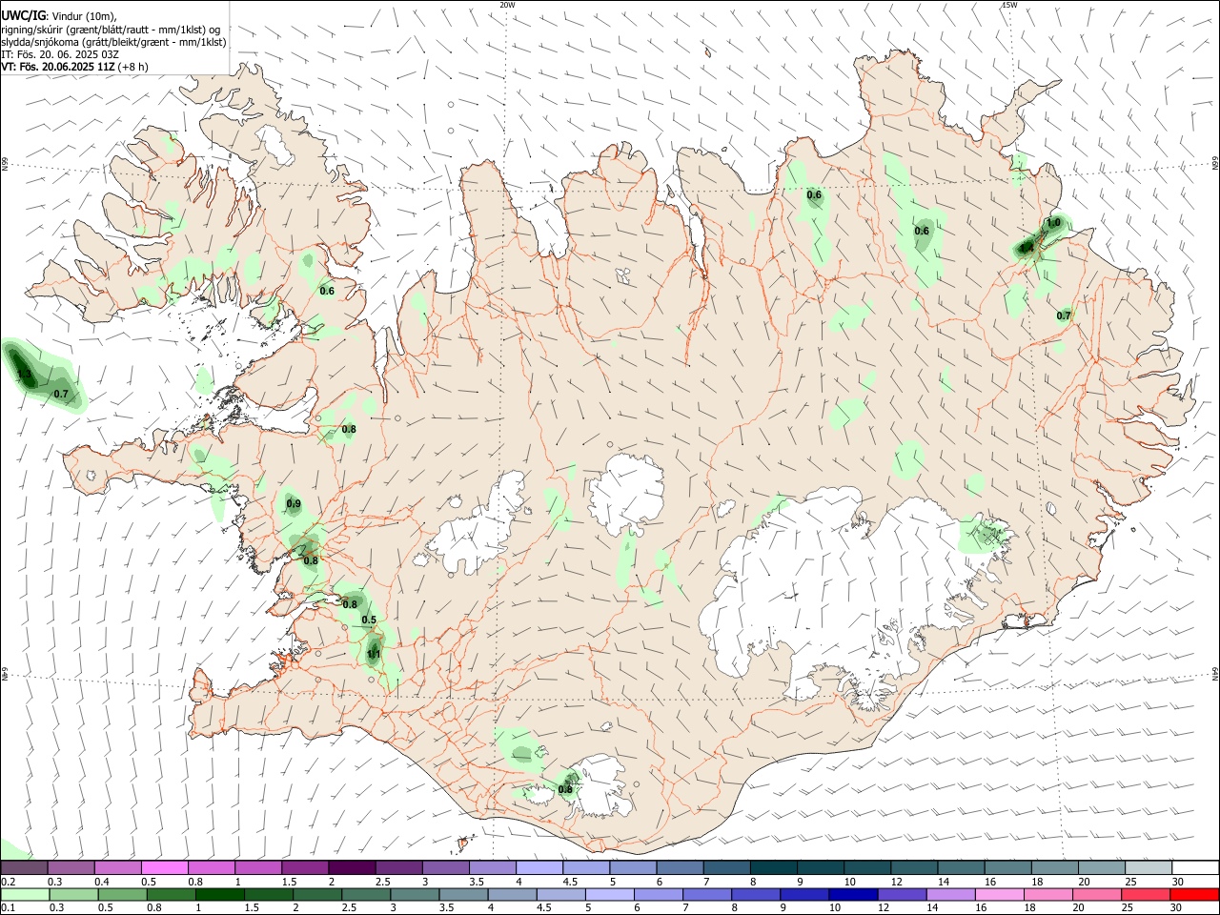Select the "0.4" label in the snow legend
The image size is (1220, 915).
[101, 882]
